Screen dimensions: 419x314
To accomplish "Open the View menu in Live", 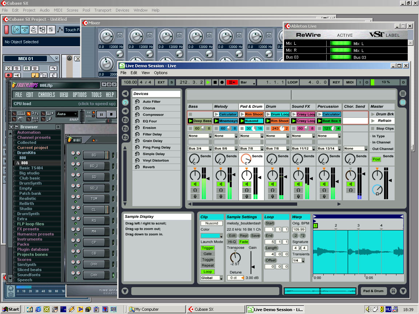I will click(145, 73).
